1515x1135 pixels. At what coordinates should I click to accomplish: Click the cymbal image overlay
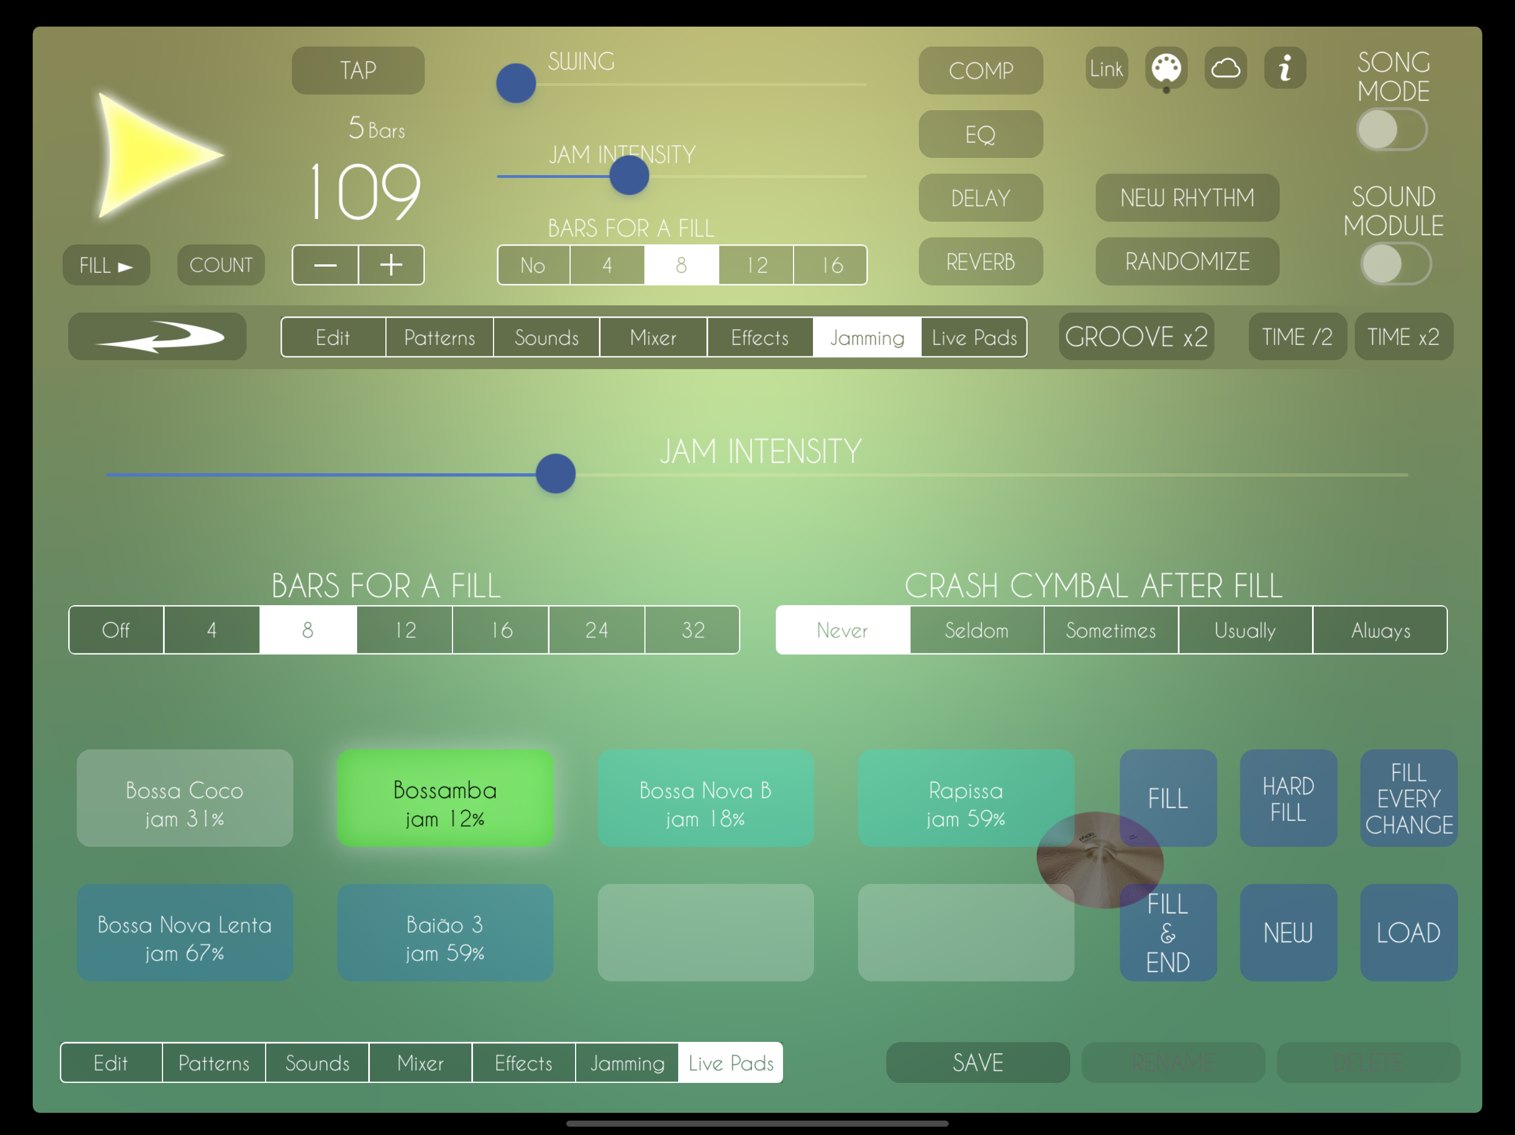click(1099, 861)
